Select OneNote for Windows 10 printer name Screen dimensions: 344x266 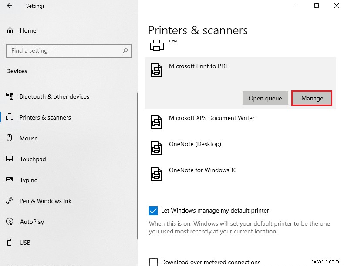(x=202, y=170)
